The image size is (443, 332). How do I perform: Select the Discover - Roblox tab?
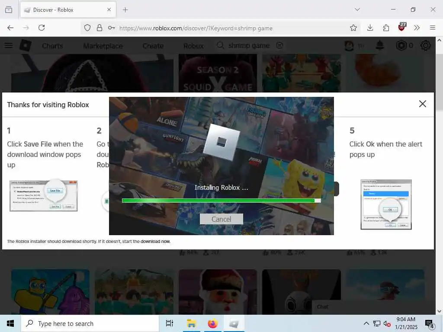coord(68,10)
